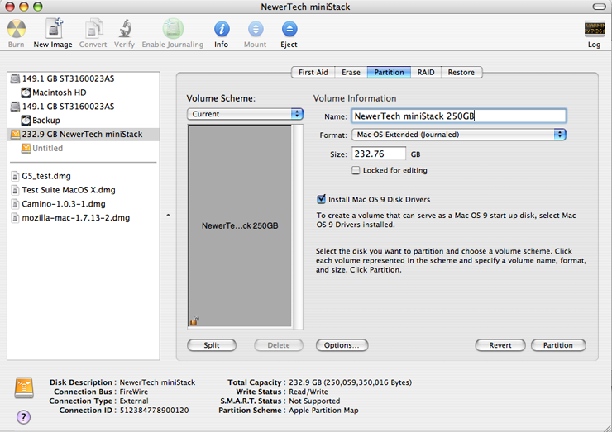Click the Size GB input field
The image size is (612, 432).
tap(379, 154)
